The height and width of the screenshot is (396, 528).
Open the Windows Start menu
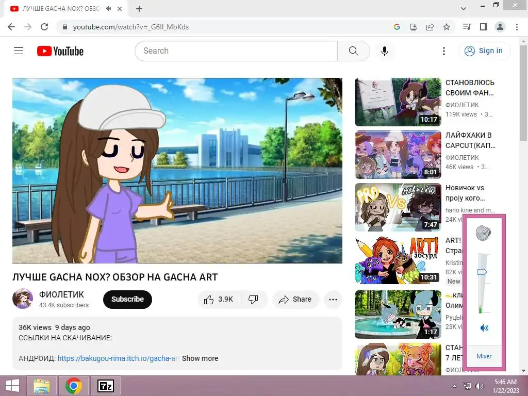pyautogui.click(x=12, y=386)
